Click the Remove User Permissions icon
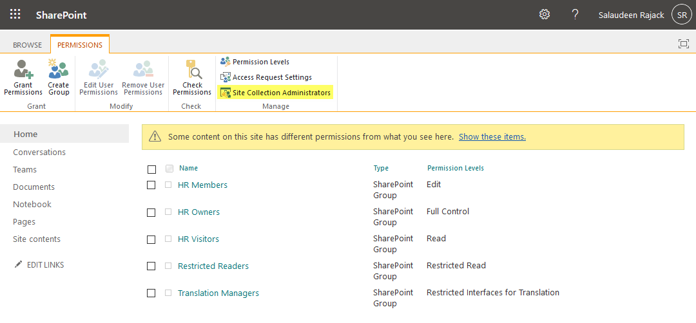Image resolution: width=696 pixels, height=323 pixels. tap(143, 69)
